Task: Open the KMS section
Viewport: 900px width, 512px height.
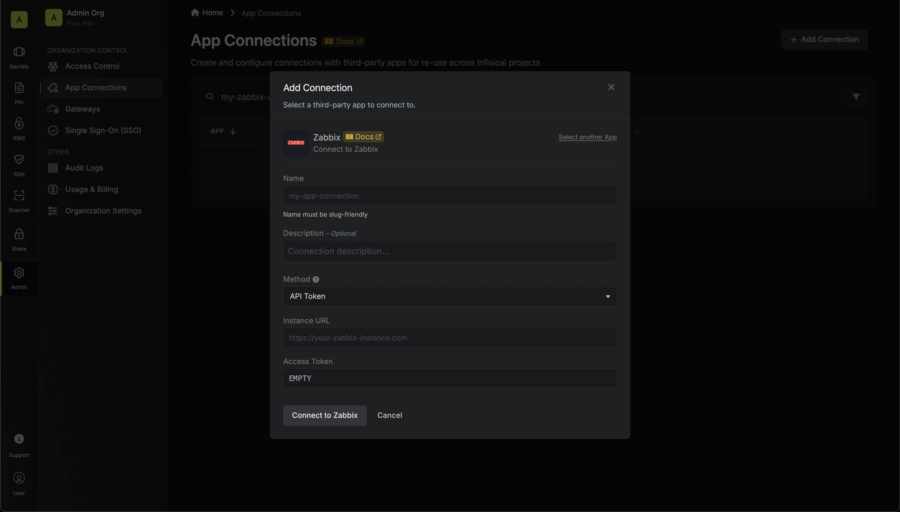Action: [x=19, y=129]
